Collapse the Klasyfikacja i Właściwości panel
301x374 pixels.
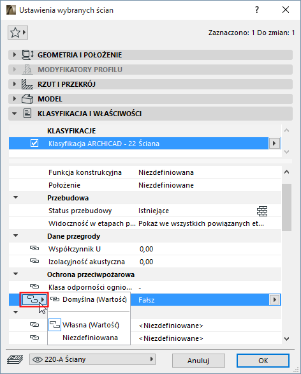point(15,114)
